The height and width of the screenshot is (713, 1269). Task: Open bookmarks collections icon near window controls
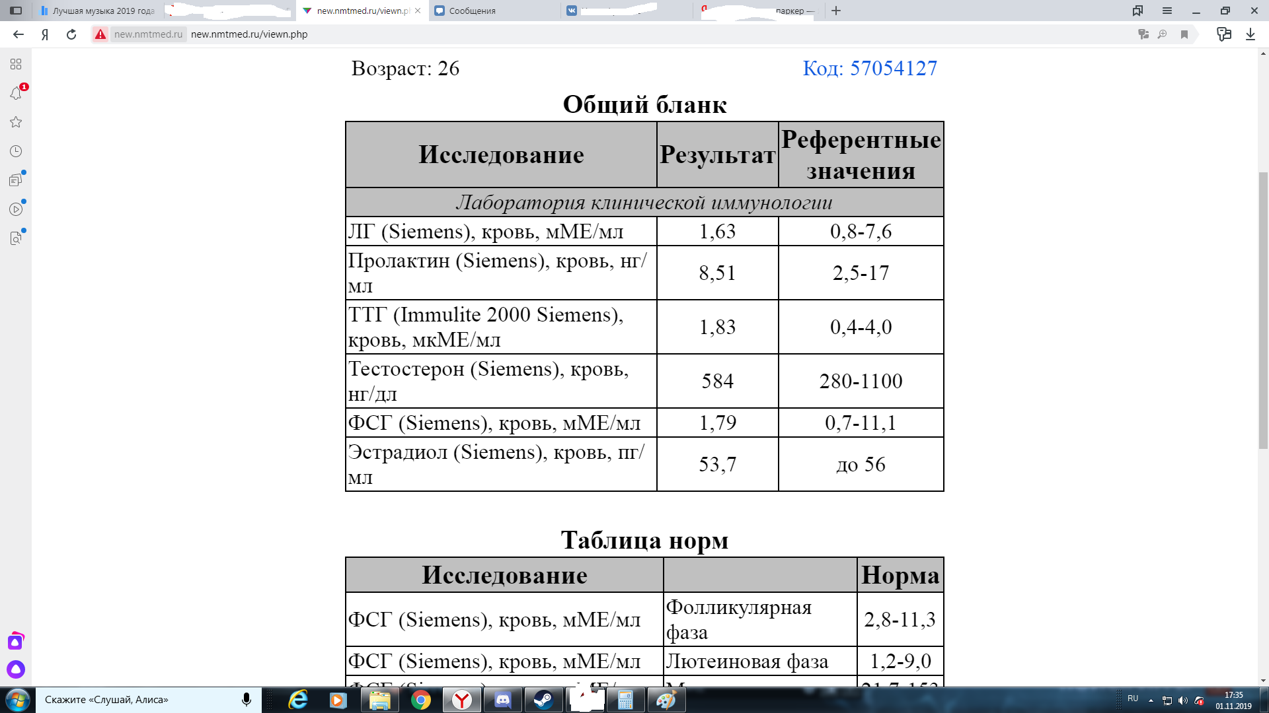click(1137, 11)
